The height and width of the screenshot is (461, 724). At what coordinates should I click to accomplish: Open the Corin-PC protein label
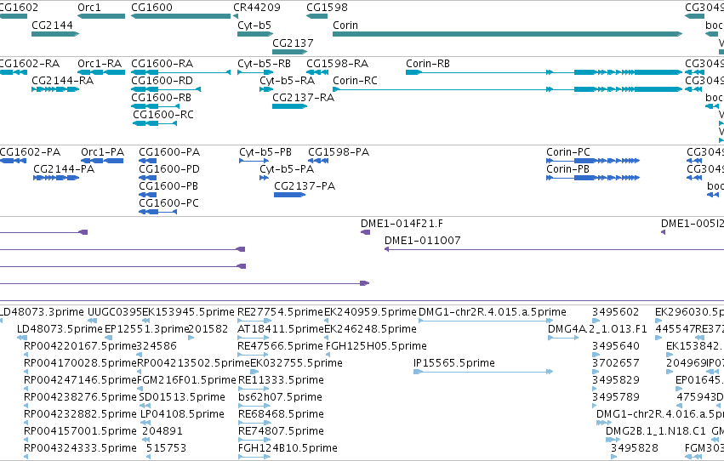coord(568,152)
